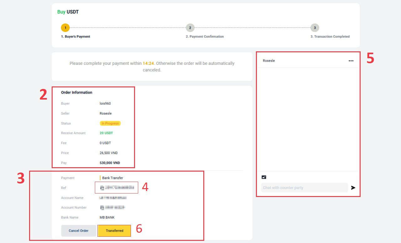The image size is (401, 243).
Task: Click the 20 USDT receive amount
Action: [106, 133]
